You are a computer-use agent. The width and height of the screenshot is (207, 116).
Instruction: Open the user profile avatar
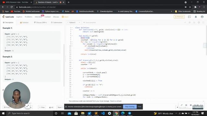[202, 17]
